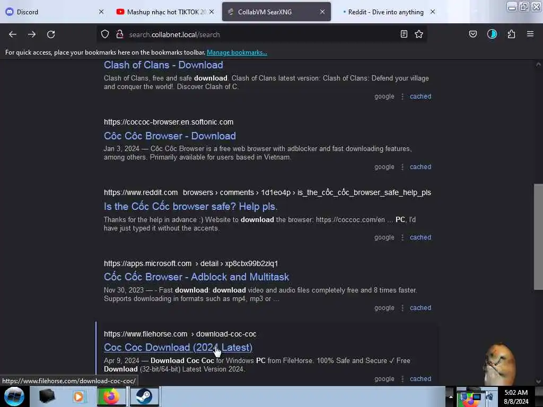The image size is (543, 407).
Task: Toggle reader view icon in address bar
Action: pyautogui.click(x=404, y=34)
